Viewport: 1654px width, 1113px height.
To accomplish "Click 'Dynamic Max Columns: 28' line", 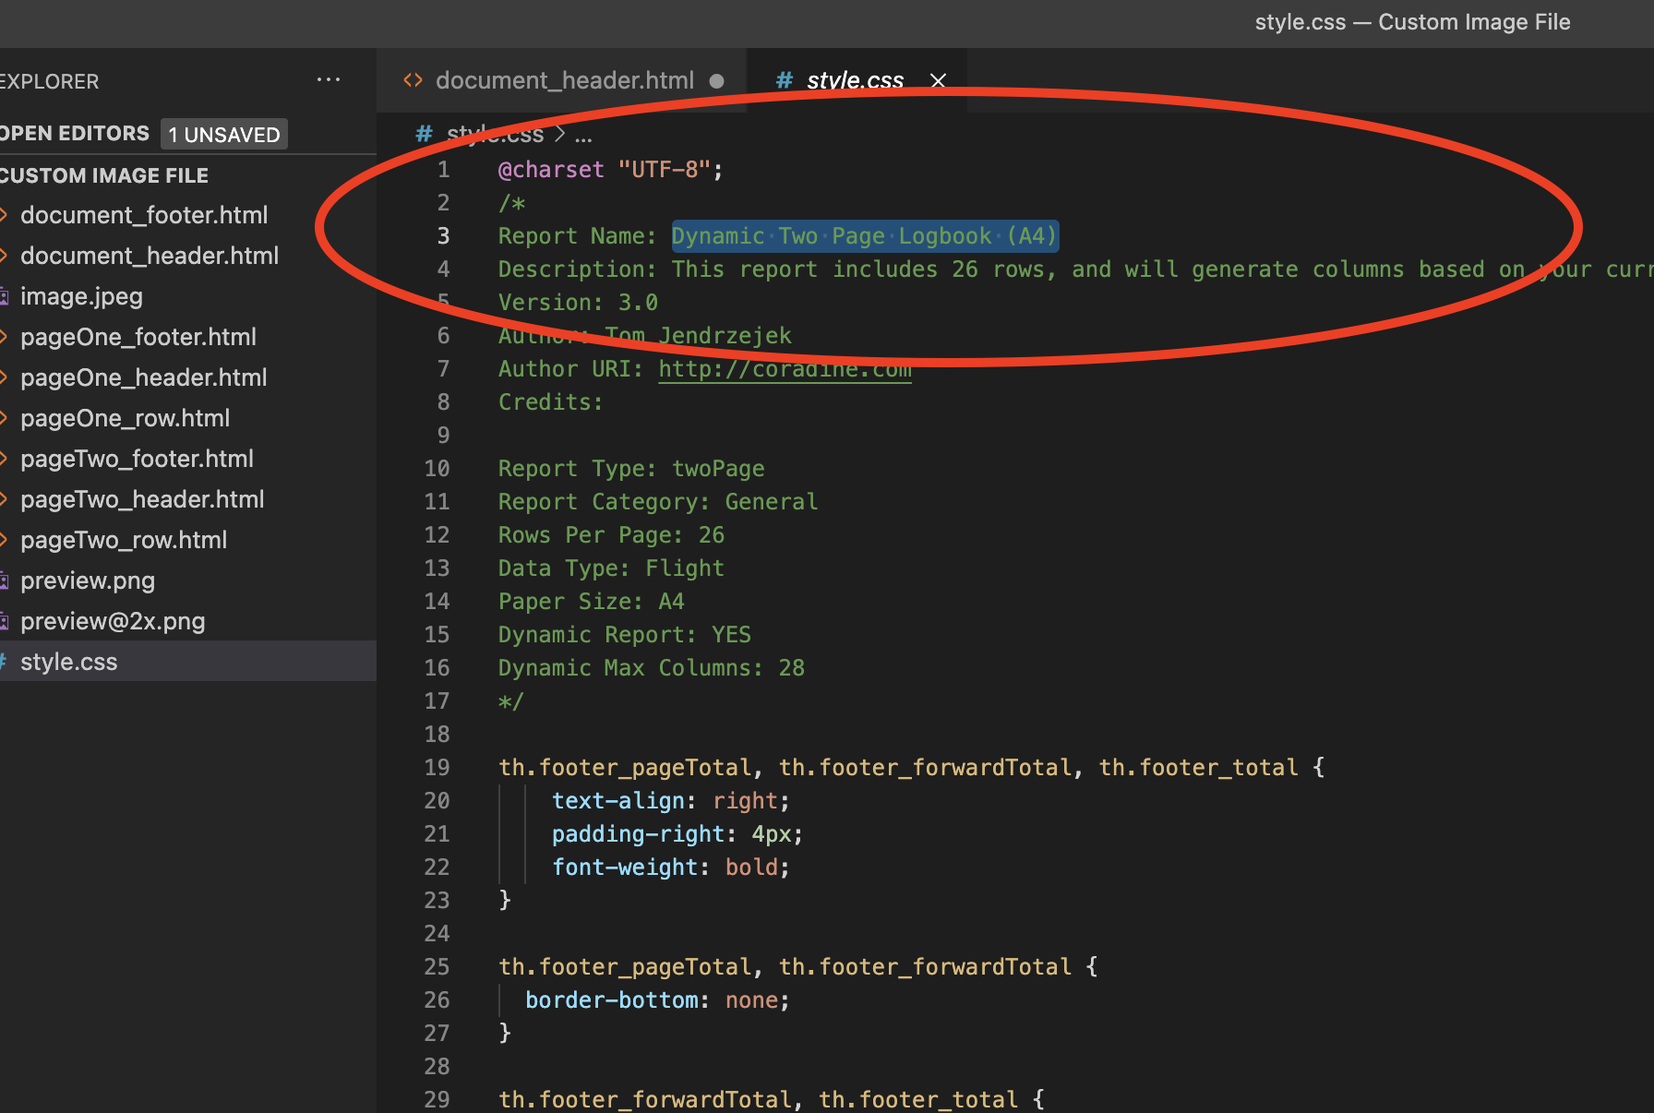I will pos(652,668).
